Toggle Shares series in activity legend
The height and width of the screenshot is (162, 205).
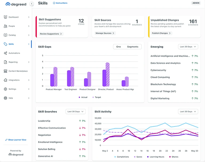[174, 157]
